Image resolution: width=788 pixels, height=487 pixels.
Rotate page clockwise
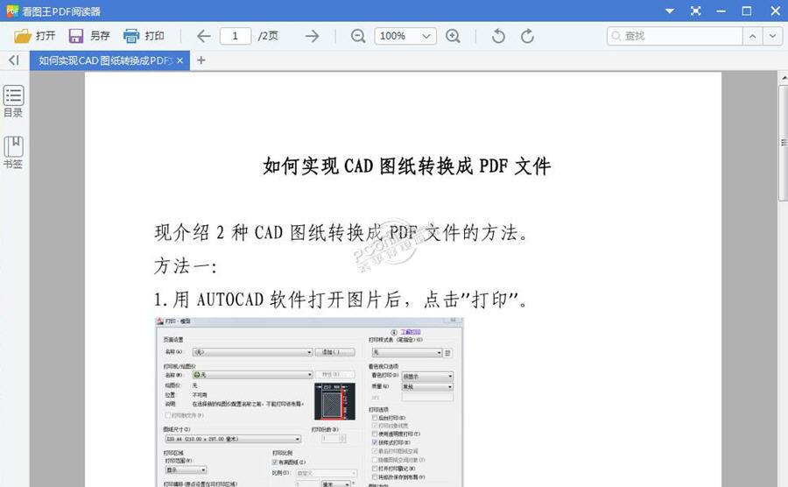(x=527, y=36)
